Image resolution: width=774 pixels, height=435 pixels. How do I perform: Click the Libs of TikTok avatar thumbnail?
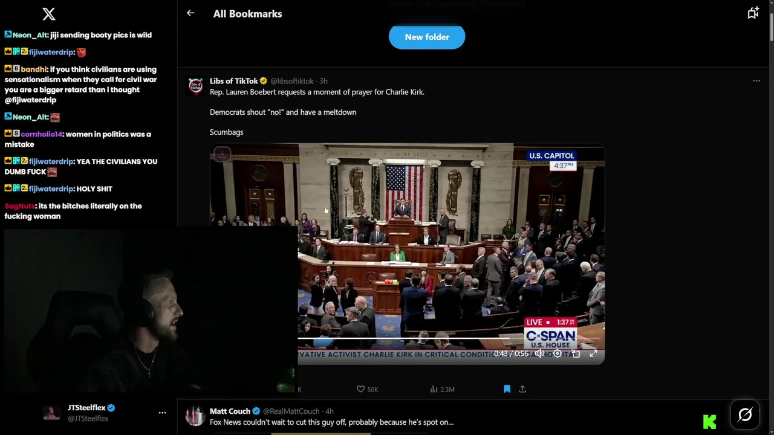[195, 85]
